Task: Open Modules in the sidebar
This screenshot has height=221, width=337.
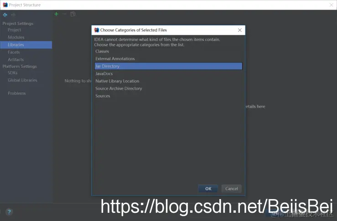Action: point(26,37)
